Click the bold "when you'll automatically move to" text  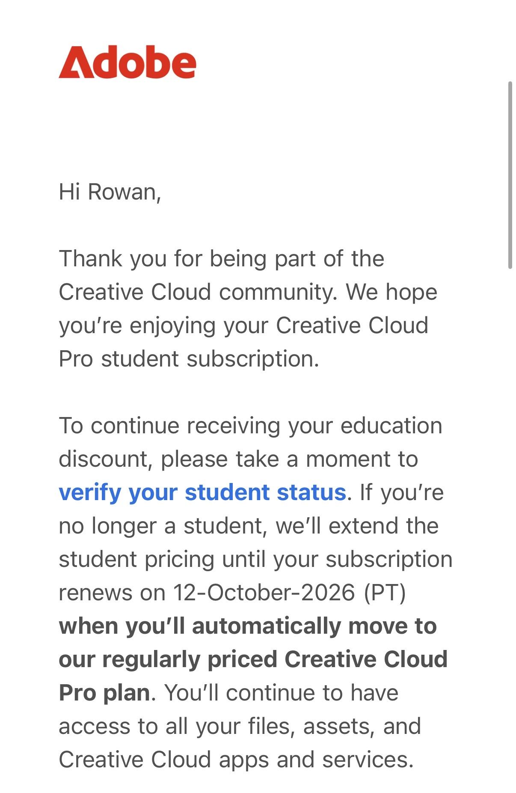248,626
